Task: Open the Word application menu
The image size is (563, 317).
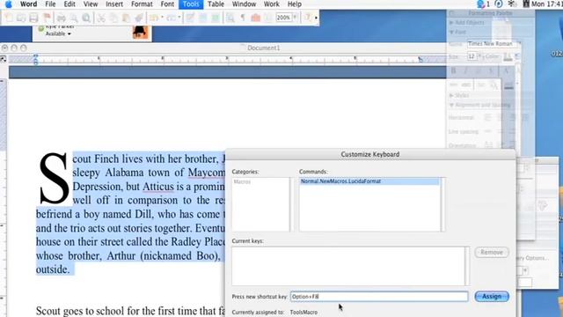Action: pos(28,4)
